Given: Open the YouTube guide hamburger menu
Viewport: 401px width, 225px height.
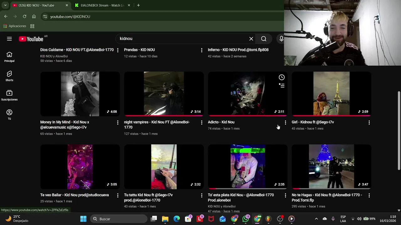Looking at the screenshot, I should click(9, 39).
